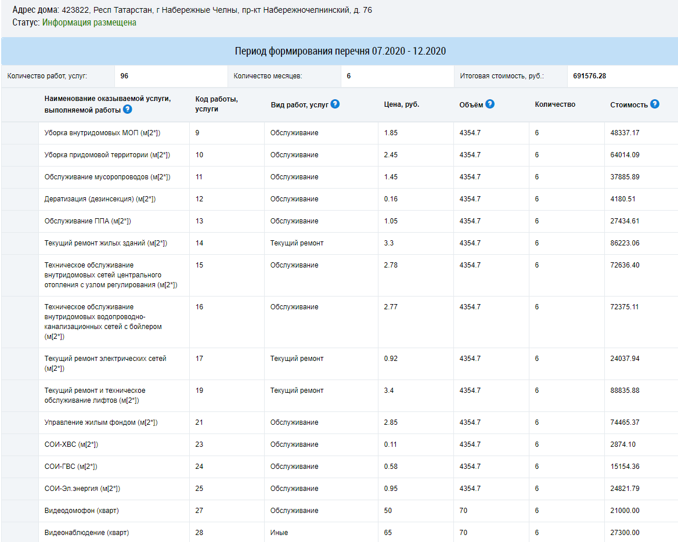The width and height of the screenshot is (678, 542).
Task: Click 'Цена, руб.' column header
Action: pyautogui.click(x=401, y=104)
